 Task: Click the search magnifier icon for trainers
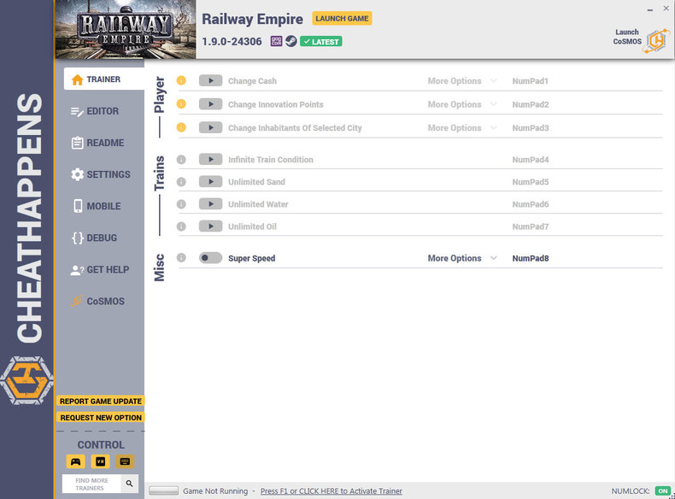129,484
